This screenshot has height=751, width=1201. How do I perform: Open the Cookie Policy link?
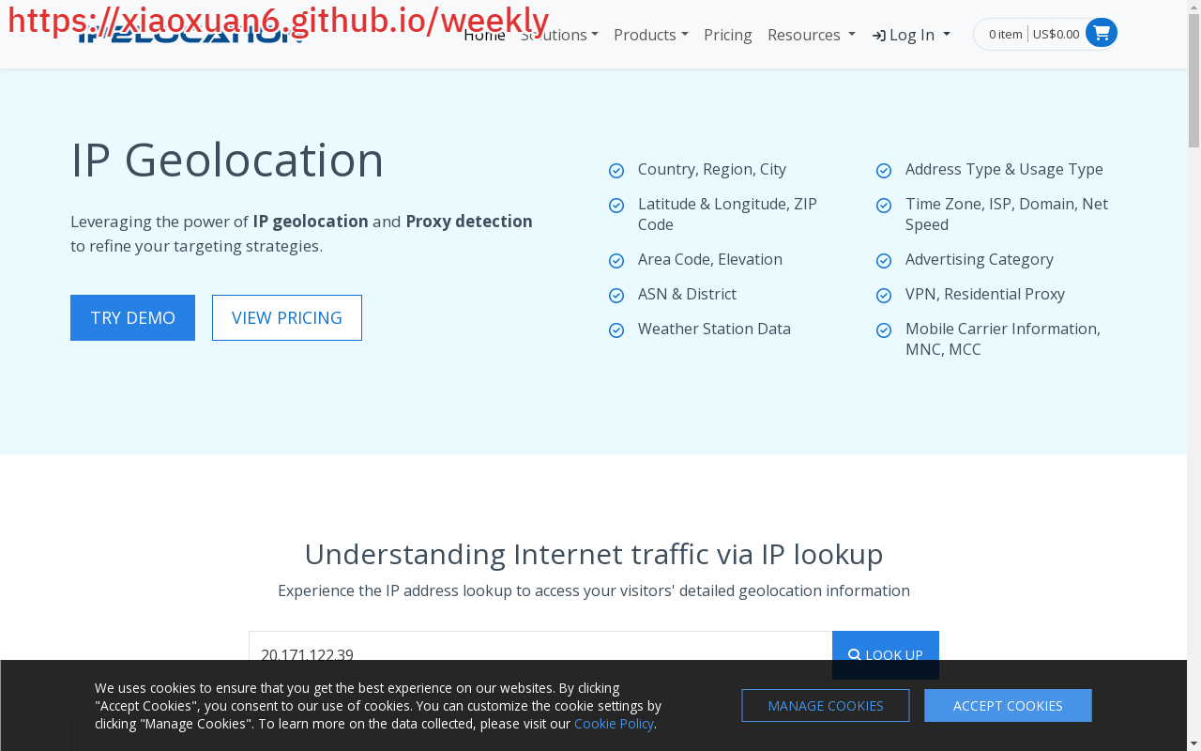coord(614,724)
